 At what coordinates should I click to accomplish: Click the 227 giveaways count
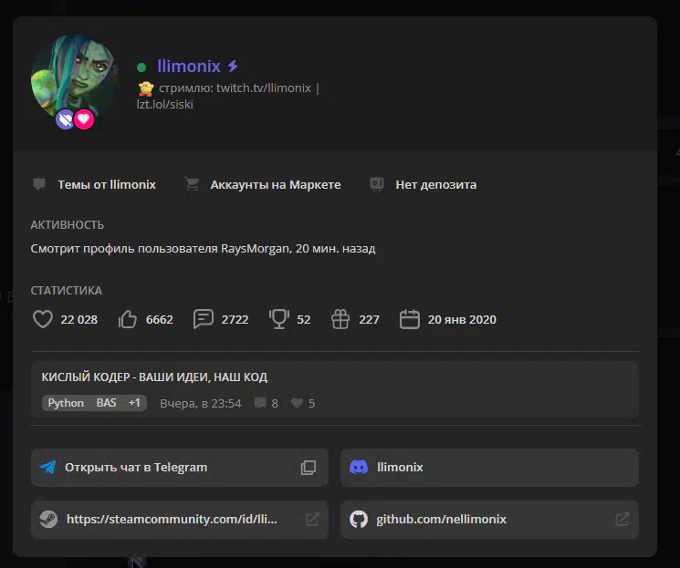point(369,320)
